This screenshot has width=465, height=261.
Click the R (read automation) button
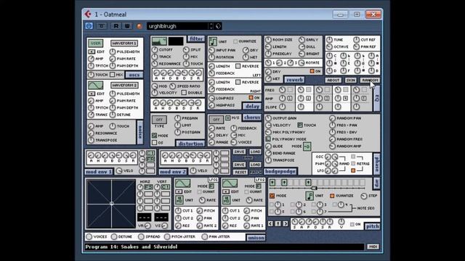click(116, 26)
